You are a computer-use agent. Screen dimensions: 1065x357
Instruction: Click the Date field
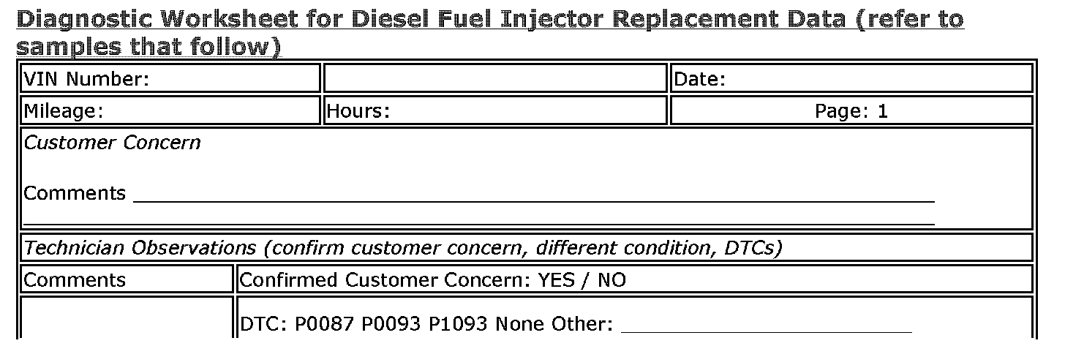pos(851,79)
